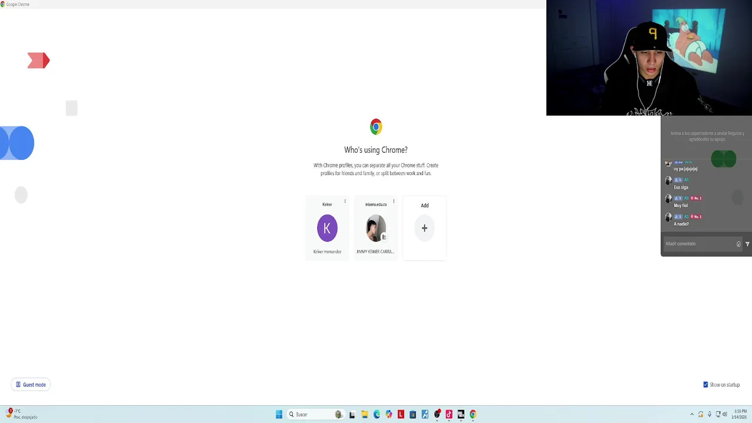Click the 'Add' profile card label

[425, 206]
